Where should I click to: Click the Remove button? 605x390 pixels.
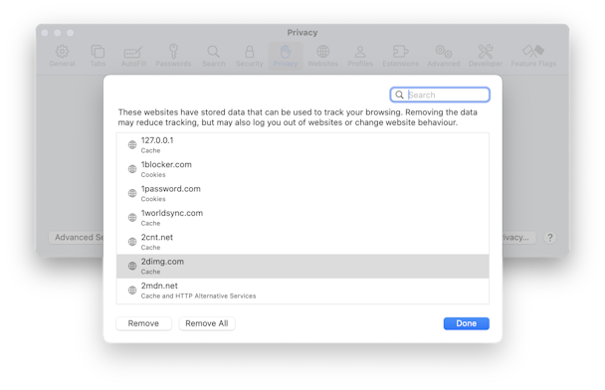pyautogui.click(x=143, y=323)
